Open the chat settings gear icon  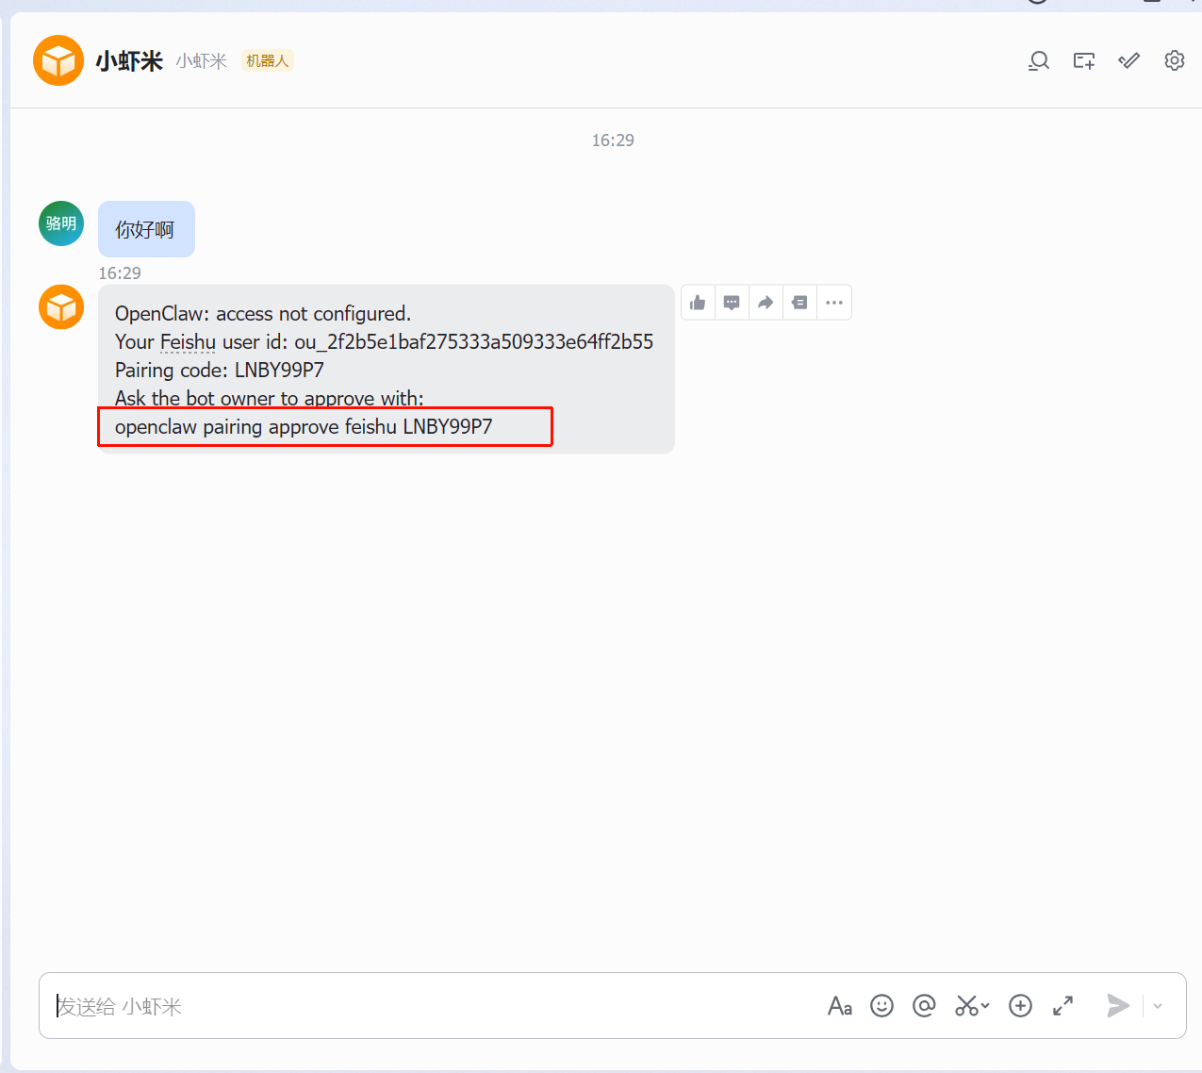(1174, 60)
